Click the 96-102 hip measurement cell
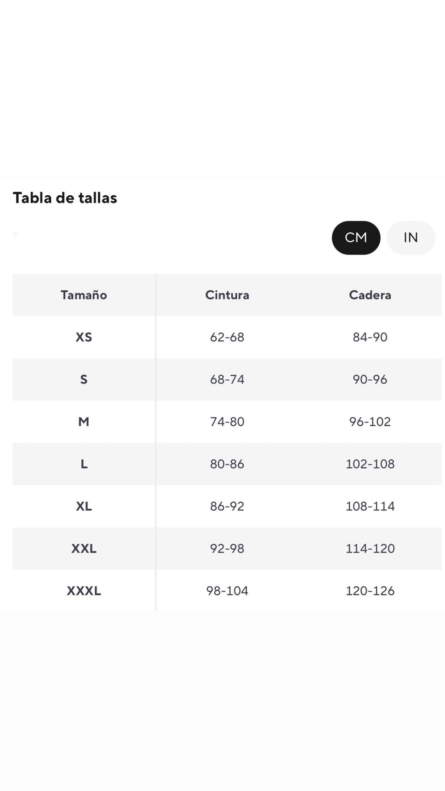 coord(369,422)
